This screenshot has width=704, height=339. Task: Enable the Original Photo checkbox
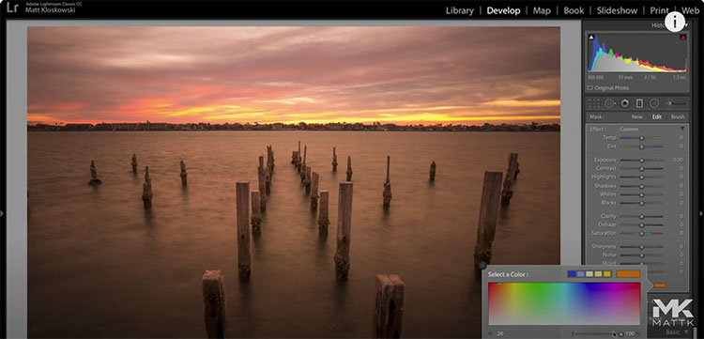(590, 88)
